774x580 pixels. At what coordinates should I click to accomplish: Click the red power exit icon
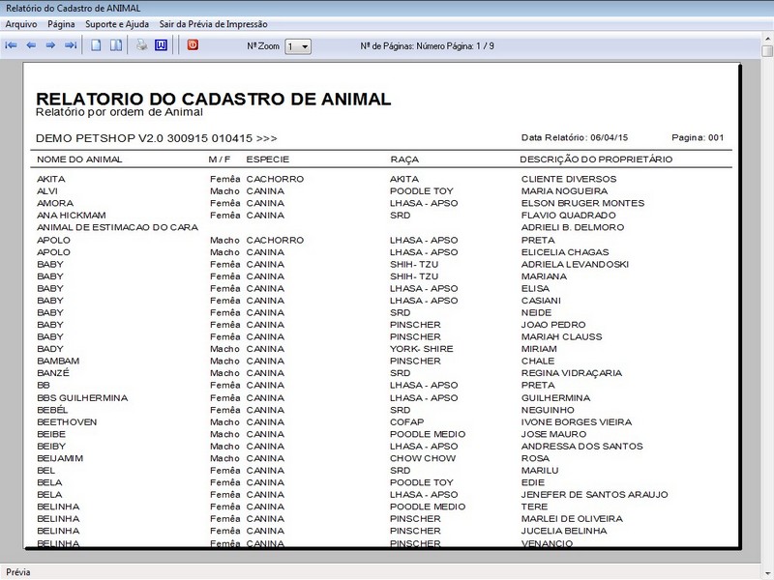[x=193, y=44]
